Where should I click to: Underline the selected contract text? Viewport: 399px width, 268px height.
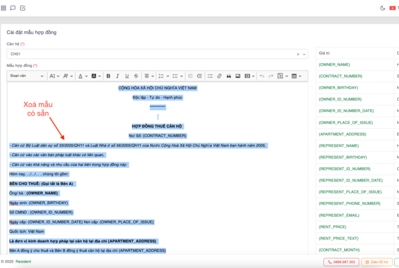click(x=127, y=76)
